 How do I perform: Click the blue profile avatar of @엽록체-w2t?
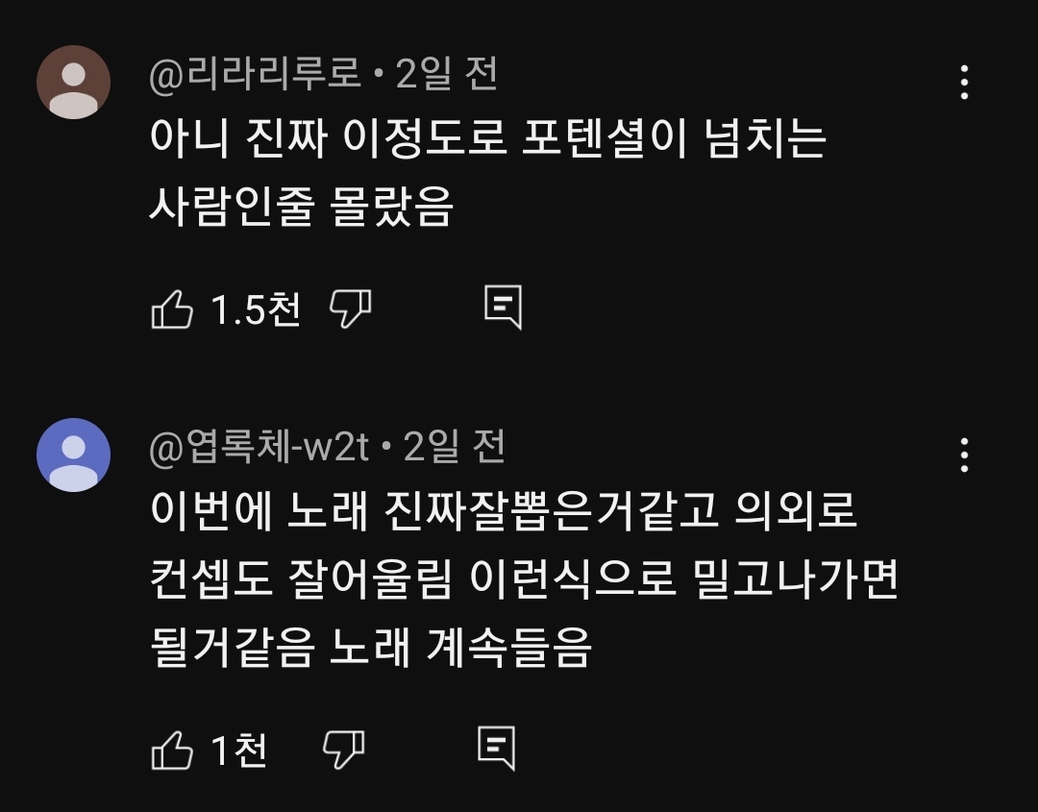pyautogui.click(x=73, y=455)
